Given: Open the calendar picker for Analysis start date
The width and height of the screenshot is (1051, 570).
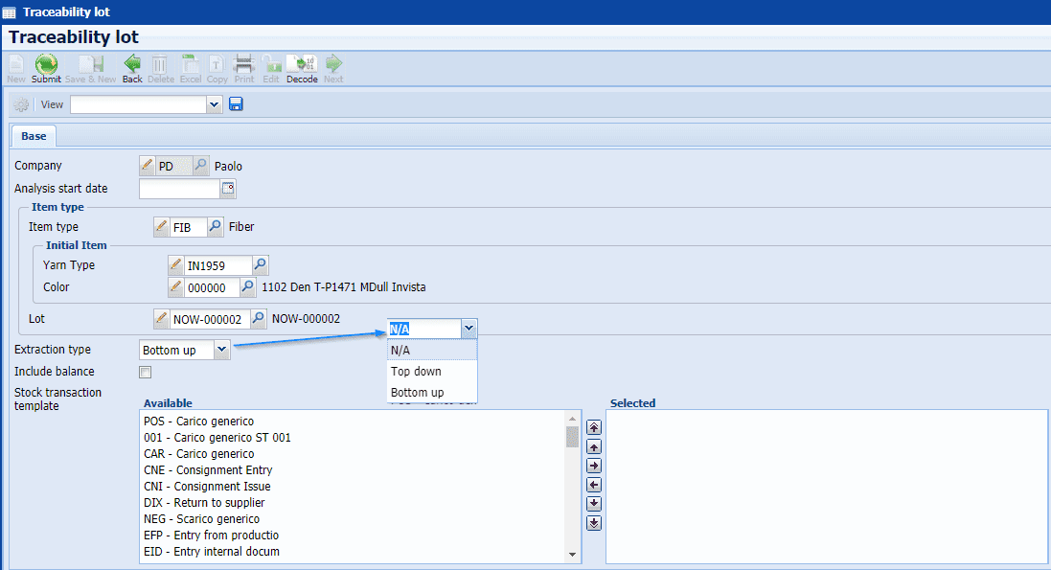Looking at the screenshot, I should [x=227, y=189].
